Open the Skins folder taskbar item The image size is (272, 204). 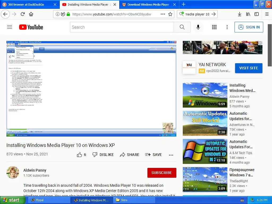[x=134, y=200]
